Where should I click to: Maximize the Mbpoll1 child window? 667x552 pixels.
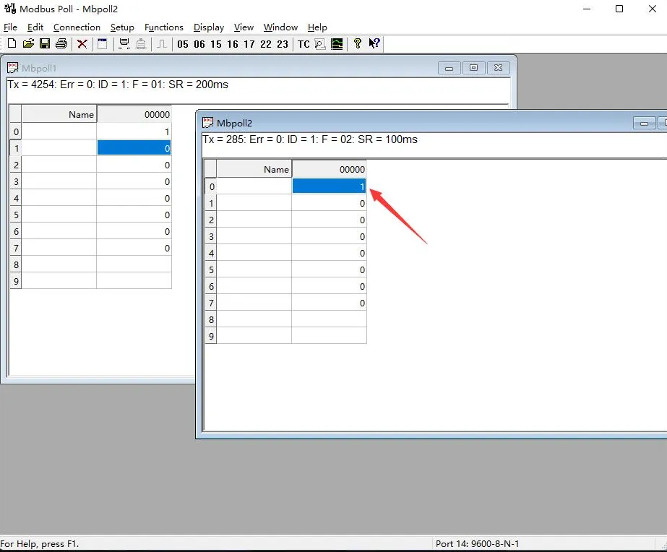coord(473,68)
